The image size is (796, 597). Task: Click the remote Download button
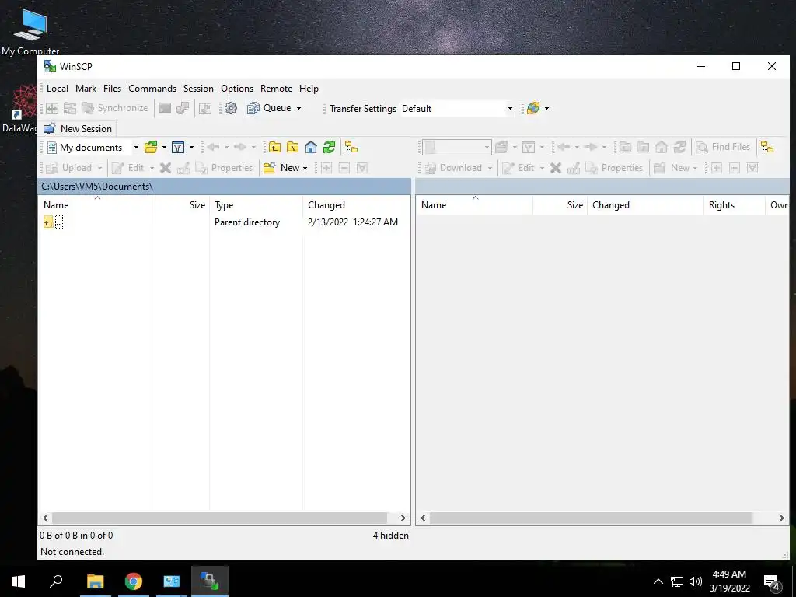[x=453, y=168]
